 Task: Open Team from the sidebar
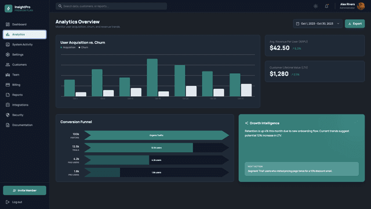coord(24,75)
